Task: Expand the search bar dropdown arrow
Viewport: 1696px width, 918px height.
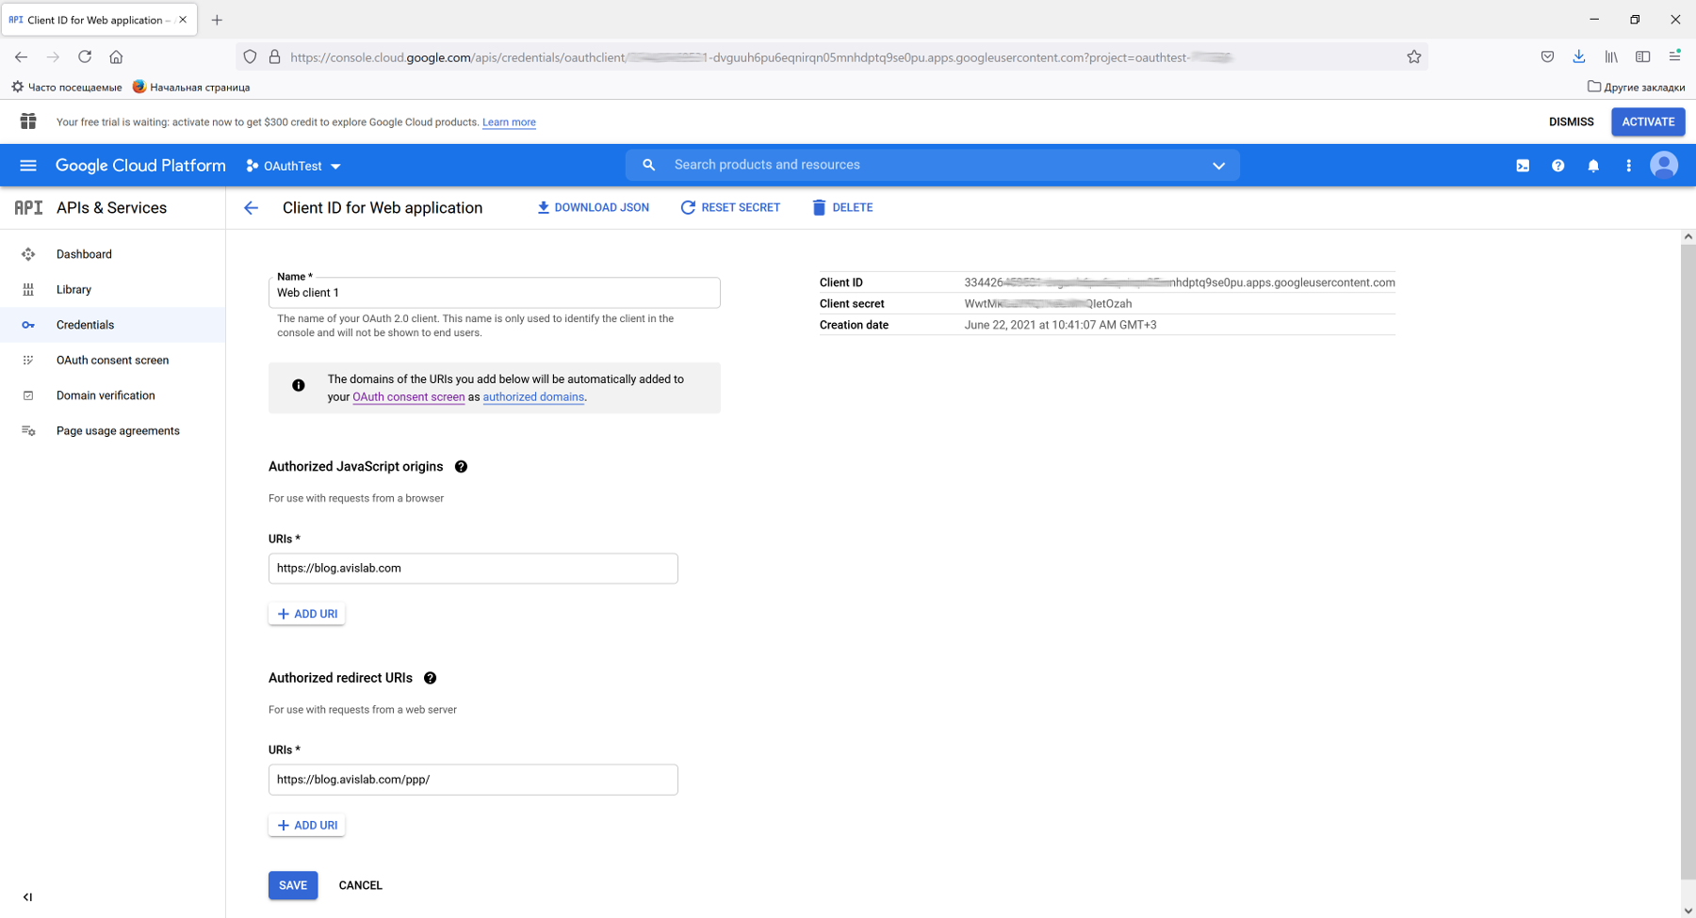Action: 1218,166
